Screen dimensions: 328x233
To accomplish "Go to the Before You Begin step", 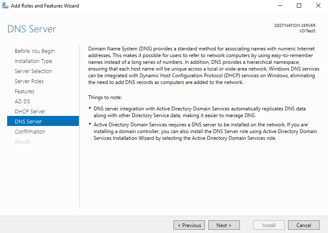I will coord(34,51).
